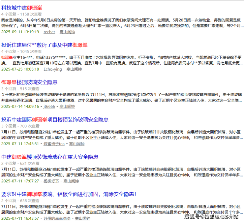The height and width of the screenshot is (222, 244).
Task: Click stats text 4 个回复 - 1158 次查看
Action: pos(21,14)
